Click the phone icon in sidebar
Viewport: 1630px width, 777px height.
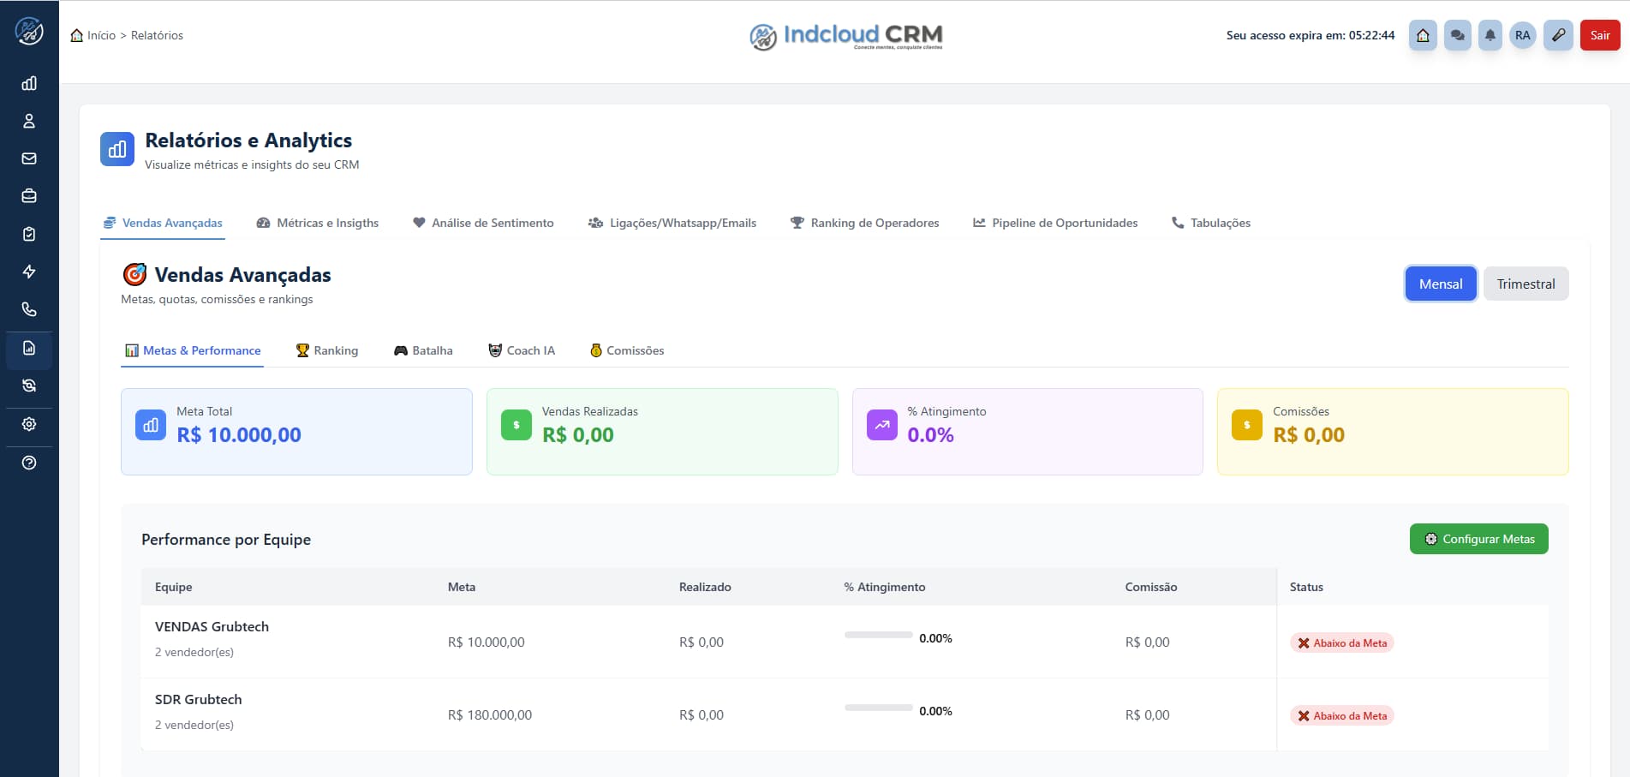29,309
